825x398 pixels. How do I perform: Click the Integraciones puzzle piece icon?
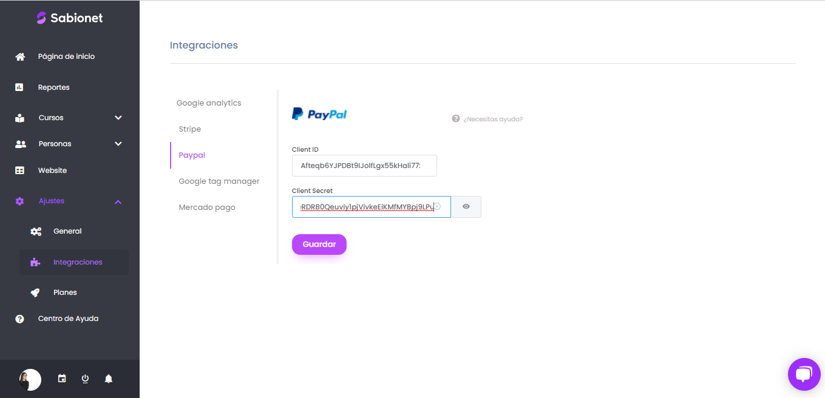[x=35, y=262]
